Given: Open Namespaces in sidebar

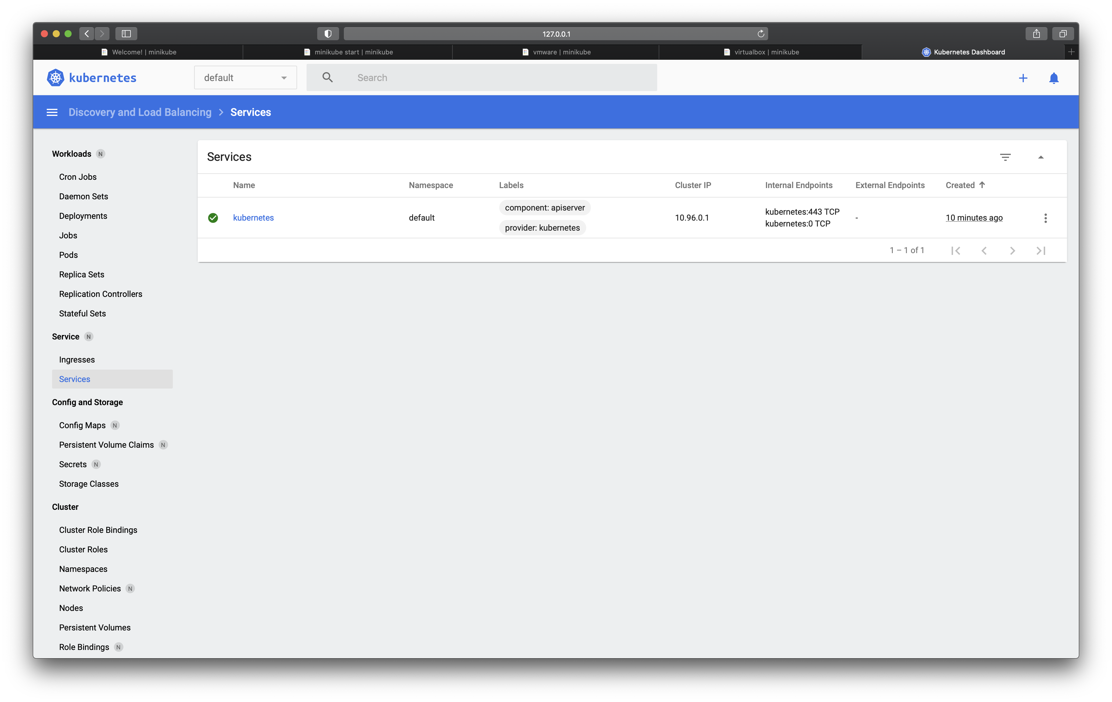Looking at the screenshot, I should coord(83,569).
